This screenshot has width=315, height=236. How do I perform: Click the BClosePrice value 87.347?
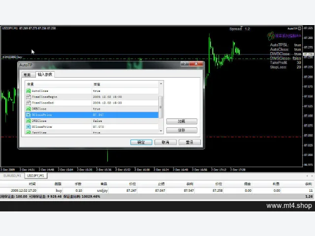(98, 115)
